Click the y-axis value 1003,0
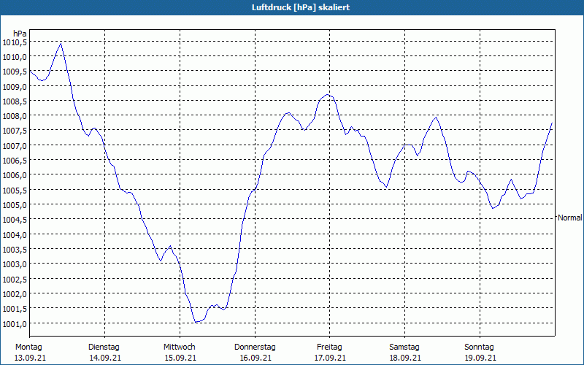The height and width of the screenshot is (365, 584). click(15, 264)
